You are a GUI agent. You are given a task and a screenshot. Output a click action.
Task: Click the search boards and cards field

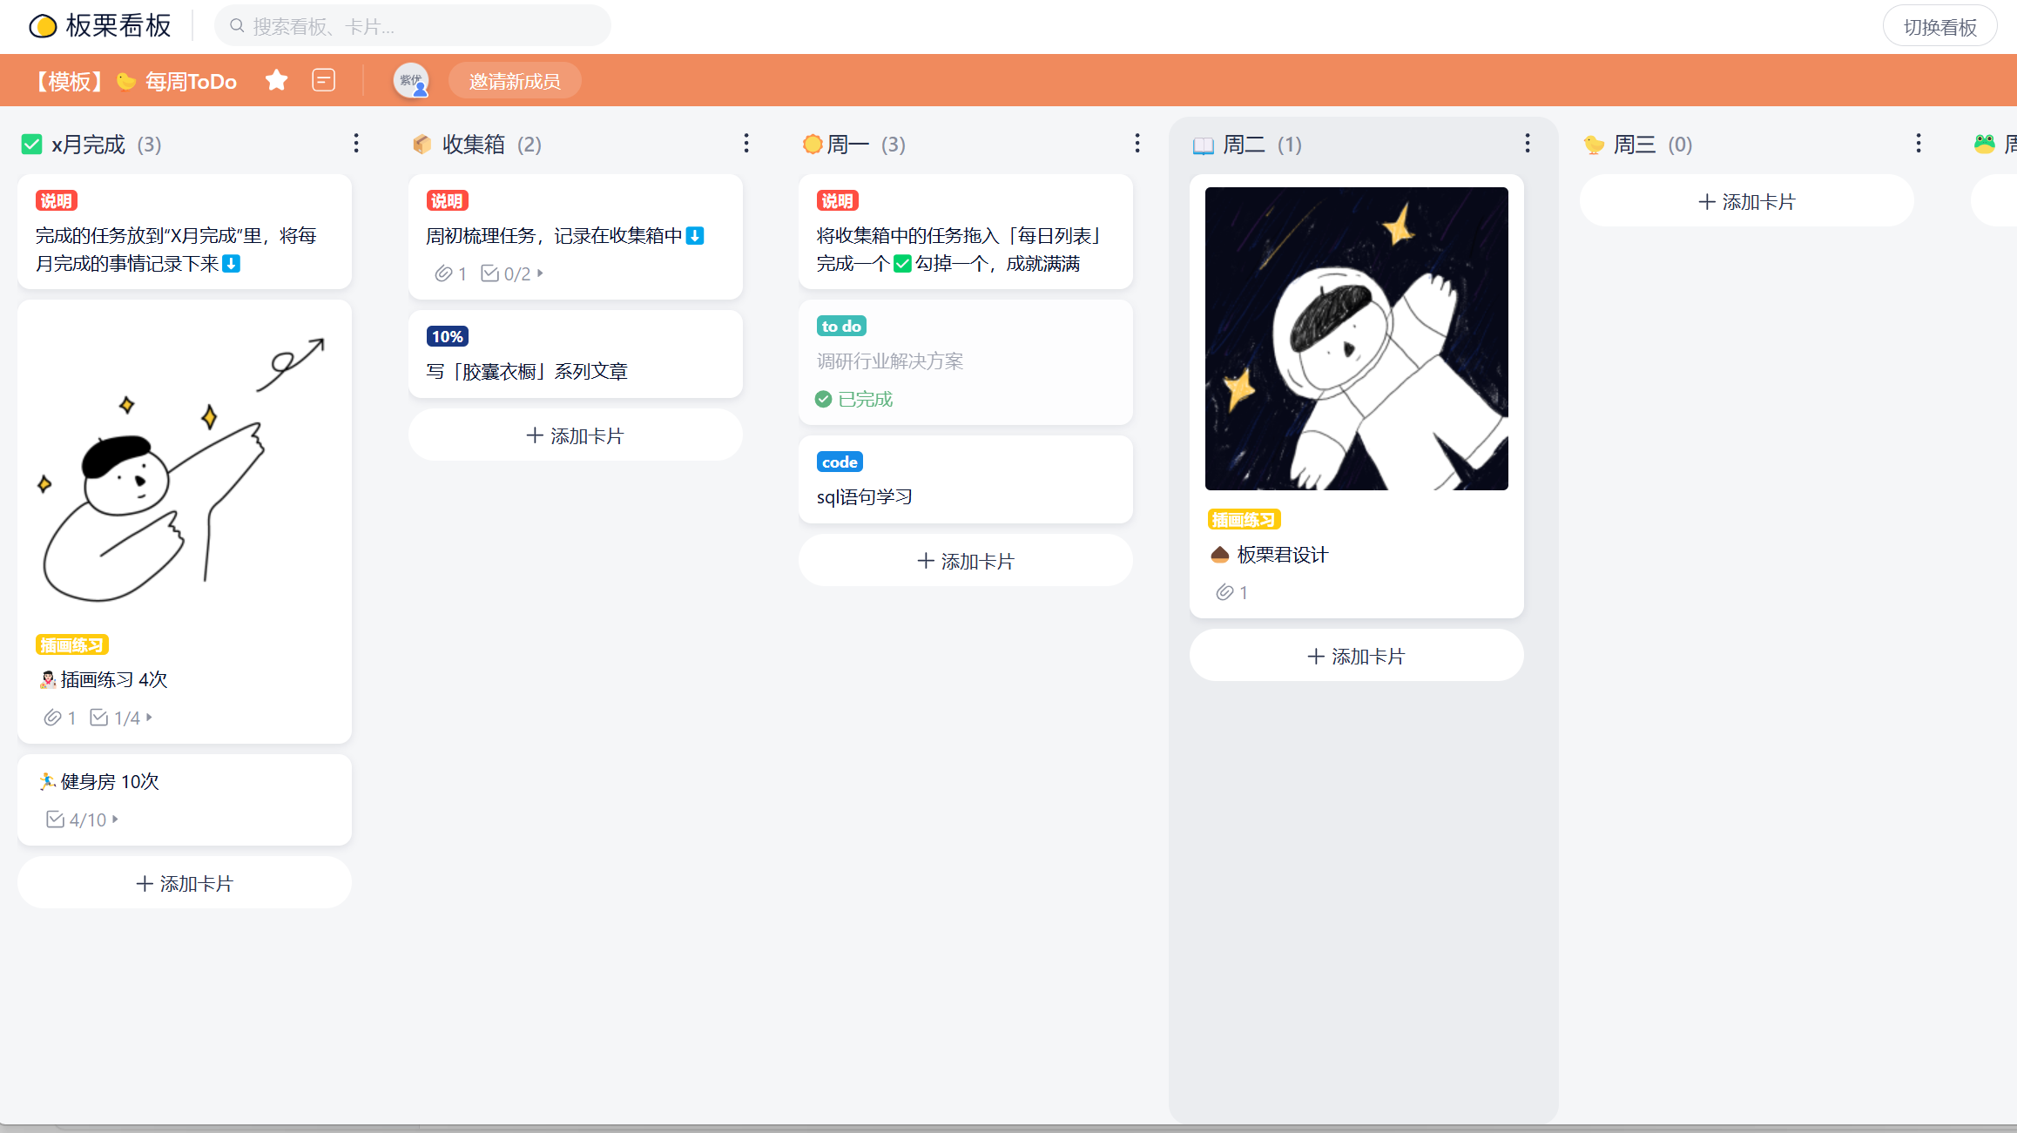[414, 27]
